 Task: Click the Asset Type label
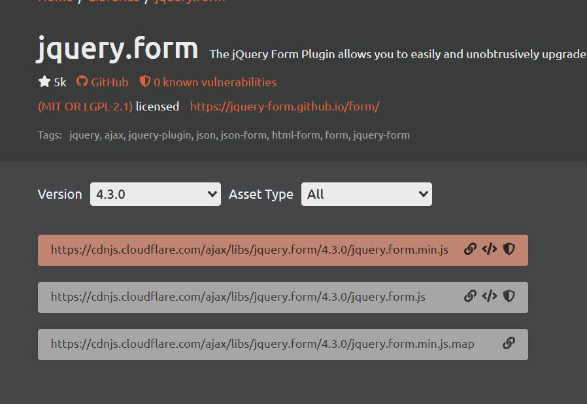click(x=261, y=194)
